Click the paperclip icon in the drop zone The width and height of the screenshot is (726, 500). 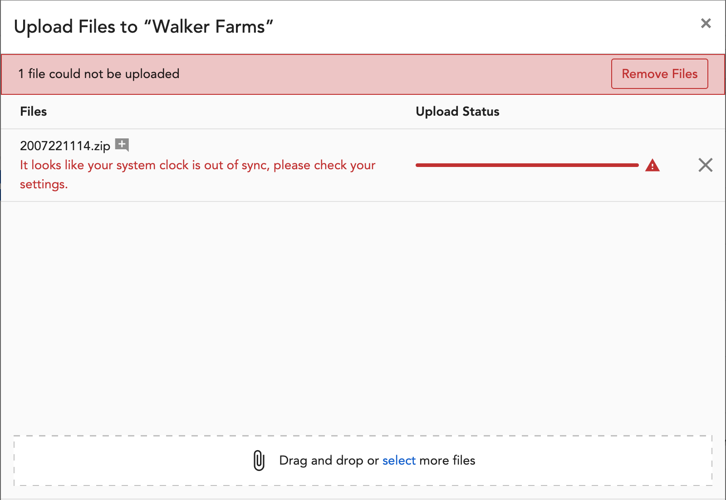(x=259, y=460)
